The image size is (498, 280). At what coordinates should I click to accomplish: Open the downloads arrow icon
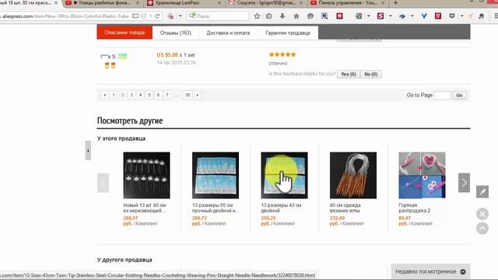[282, 16]
